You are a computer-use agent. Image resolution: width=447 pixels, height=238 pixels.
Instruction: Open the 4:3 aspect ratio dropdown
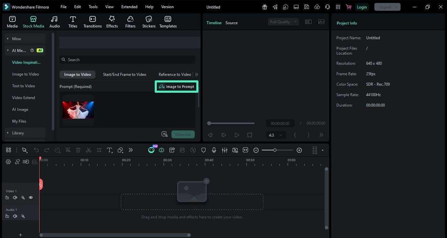pos(276,135)
